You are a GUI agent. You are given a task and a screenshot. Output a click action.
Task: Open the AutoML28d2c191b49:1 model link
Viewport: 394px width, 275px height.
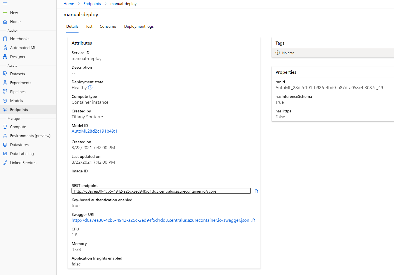tap(94, 131)
